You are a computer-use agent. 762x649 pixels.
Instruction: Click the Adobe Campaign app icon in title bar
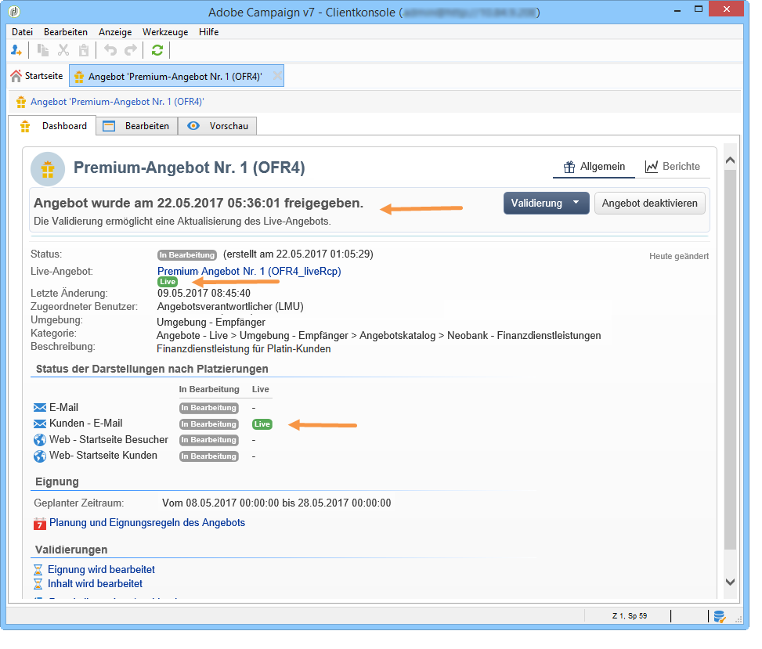coord(15,12)
